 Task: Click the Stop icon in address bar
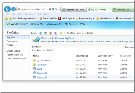tap(59, 9)
